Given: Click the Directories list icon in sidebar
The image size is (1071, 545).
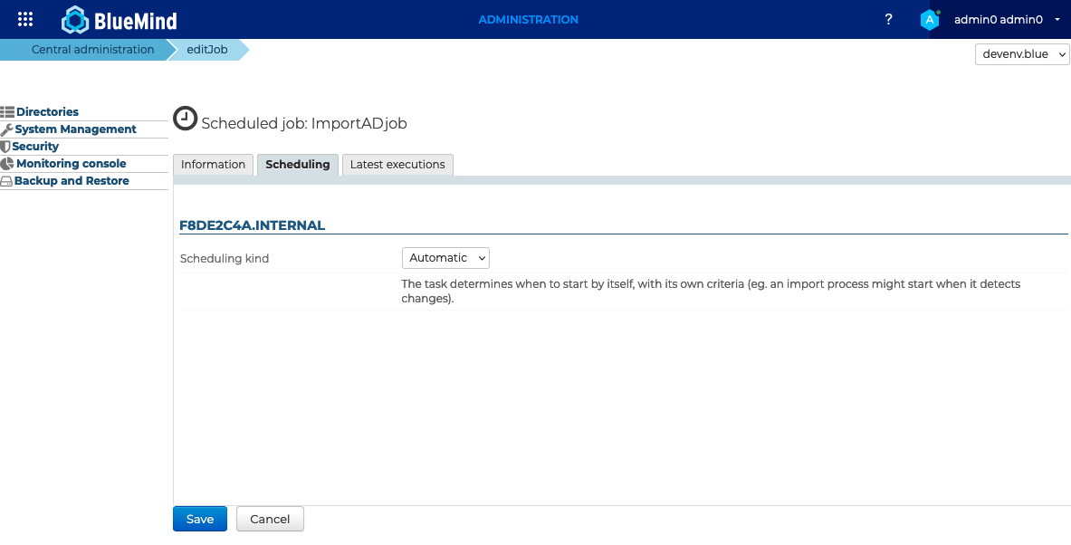Looking at the screenshot, I should click(x=7, y=112).
